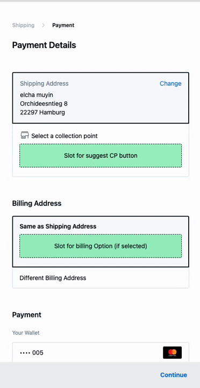The height and width of the screenshot is (388, 200).
Task: Click Slot for suggest CP button
Action: (101, 156)
